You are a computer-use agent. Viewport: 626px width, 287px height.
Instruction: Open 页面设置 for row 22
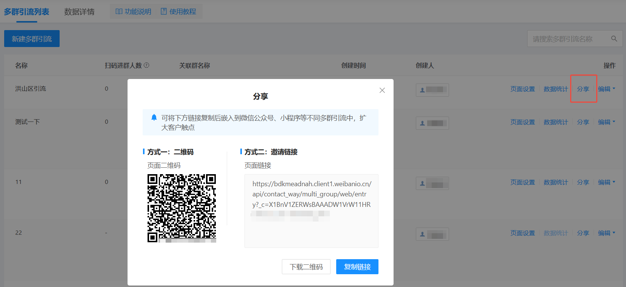pyautogui.click(x=523, y=233)
